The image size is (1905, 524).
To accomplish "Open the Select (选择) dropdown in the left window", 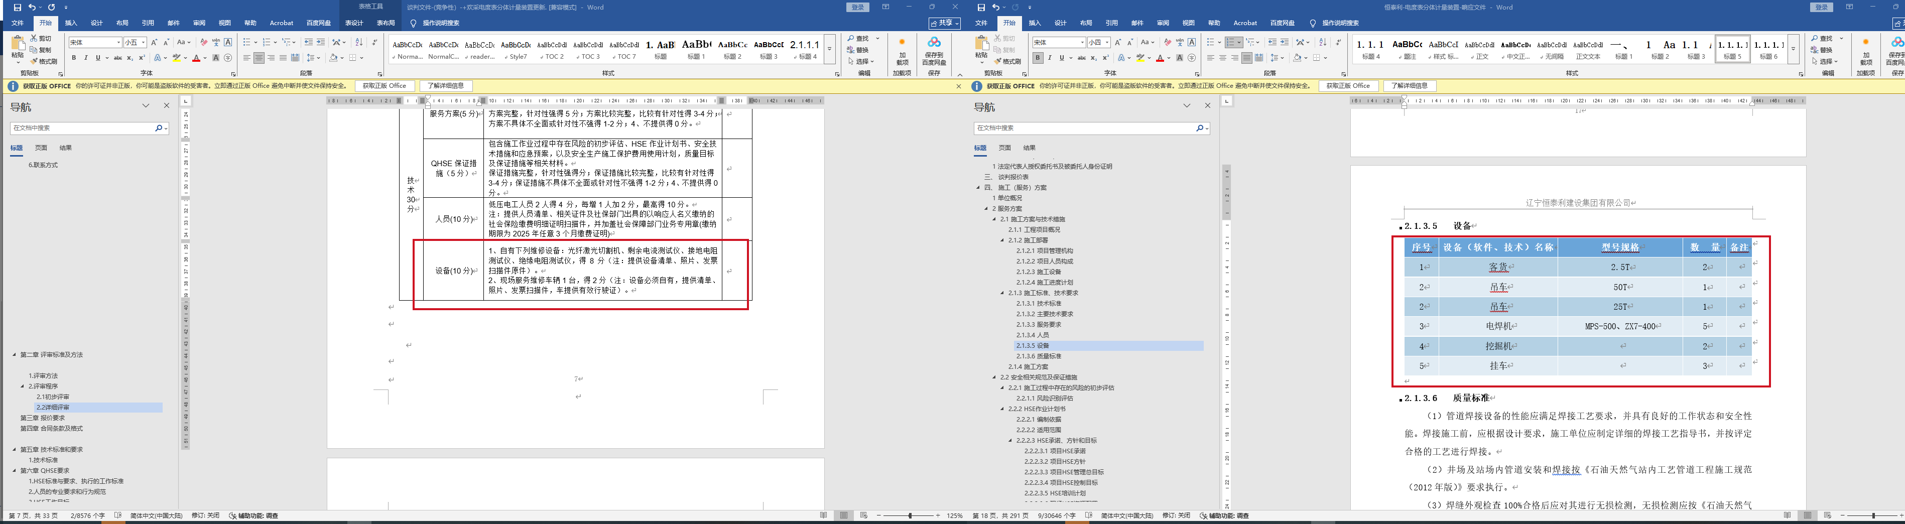I will (x=861, y=61).
